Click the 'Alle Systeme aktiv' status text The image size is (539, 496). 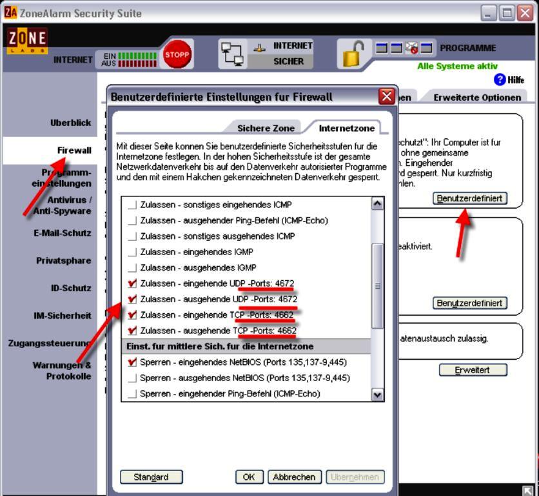pyautogui.click(x=457, y=66)
